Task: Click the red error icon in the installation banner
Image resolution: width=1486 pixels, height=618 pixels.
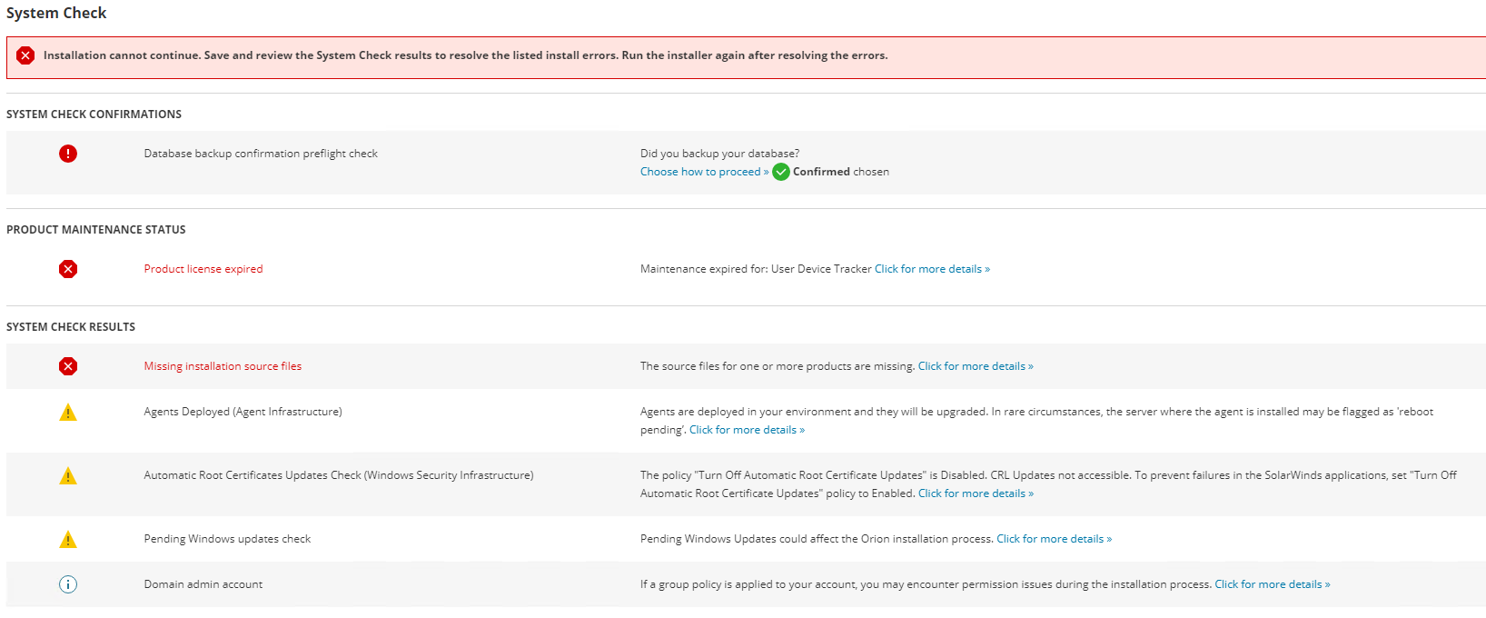Action: pyautogui.click(x=25, y=55)
